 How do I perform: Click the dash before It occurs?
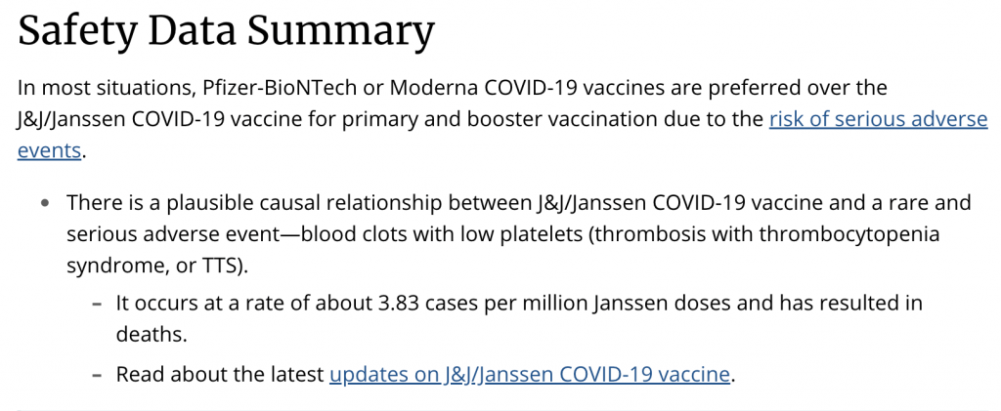[96, 304]
